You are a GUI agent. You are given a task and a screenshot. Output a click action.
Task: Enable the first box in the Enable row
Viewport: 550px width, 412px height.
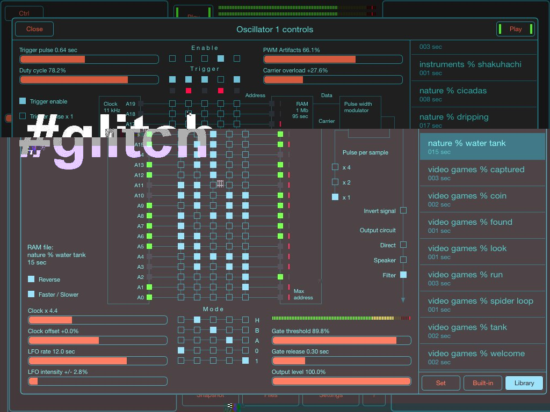(172, 58)
